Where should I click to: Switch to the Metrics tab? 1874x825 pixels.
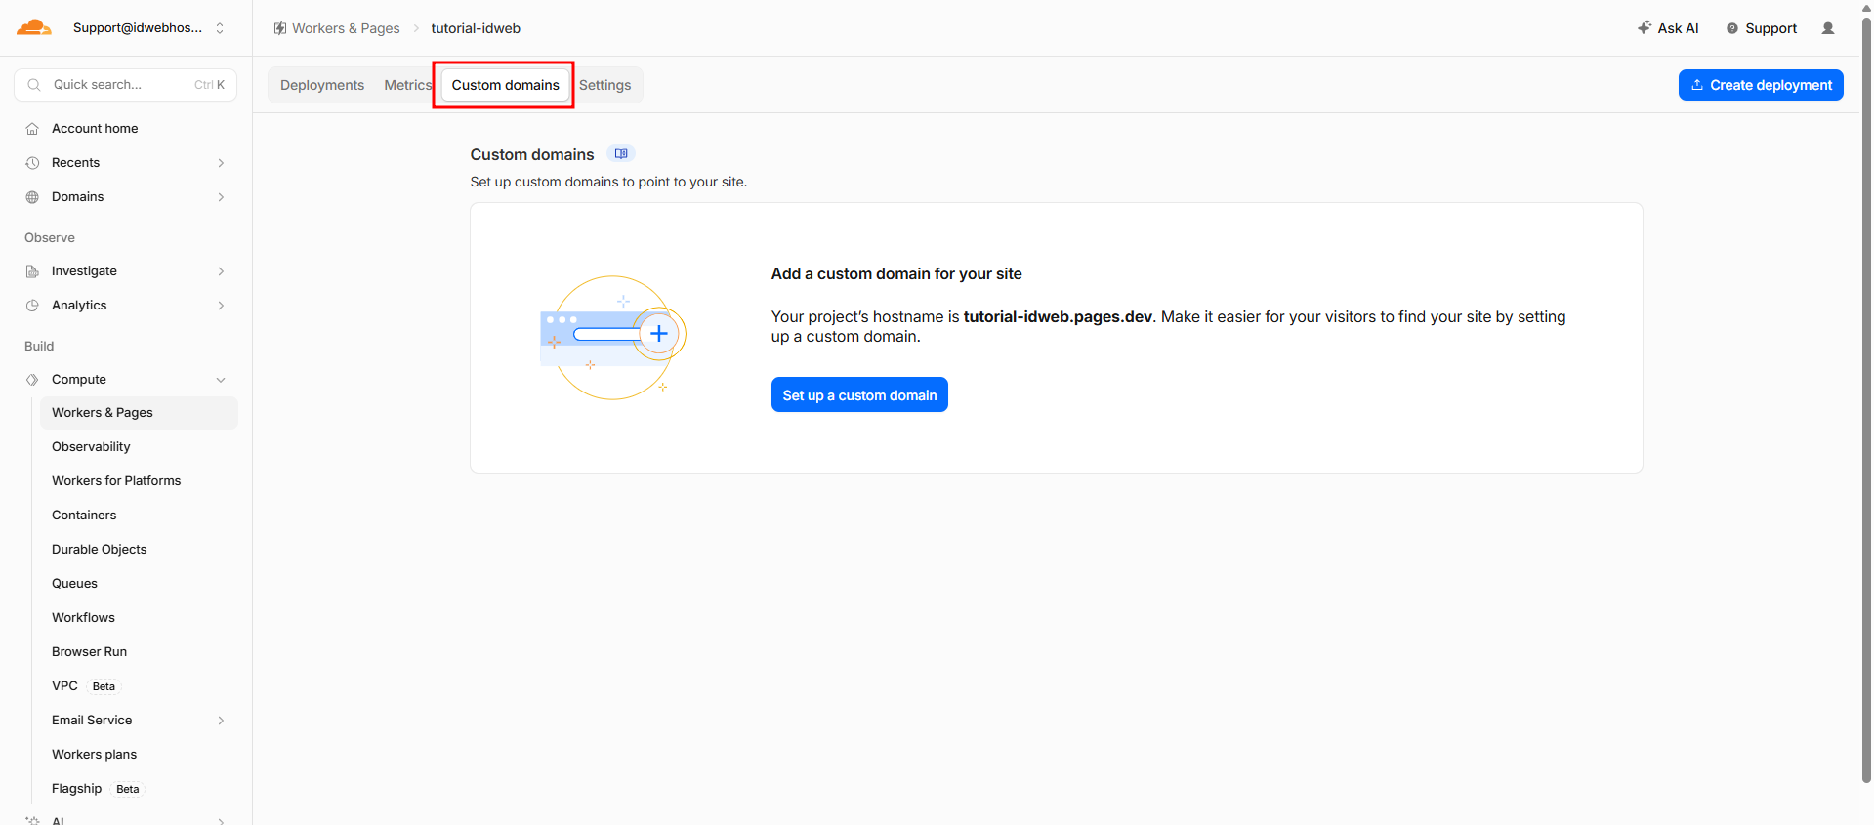point(407,85)
